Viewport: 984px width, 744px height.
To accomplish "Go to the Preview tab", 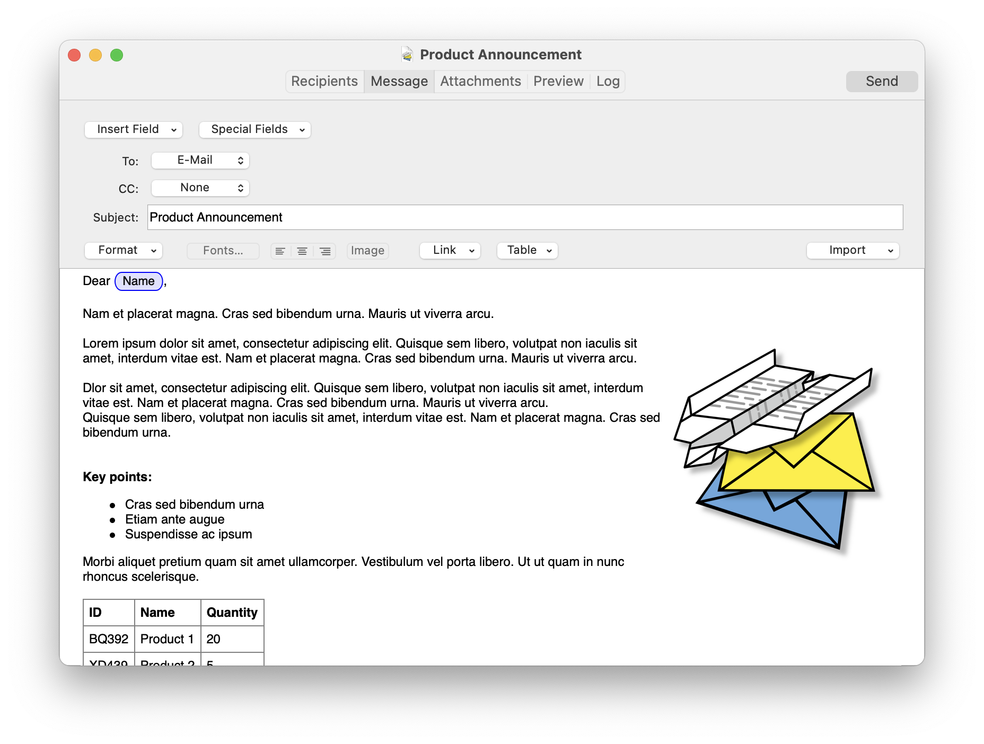I will (x=558, y=81).
